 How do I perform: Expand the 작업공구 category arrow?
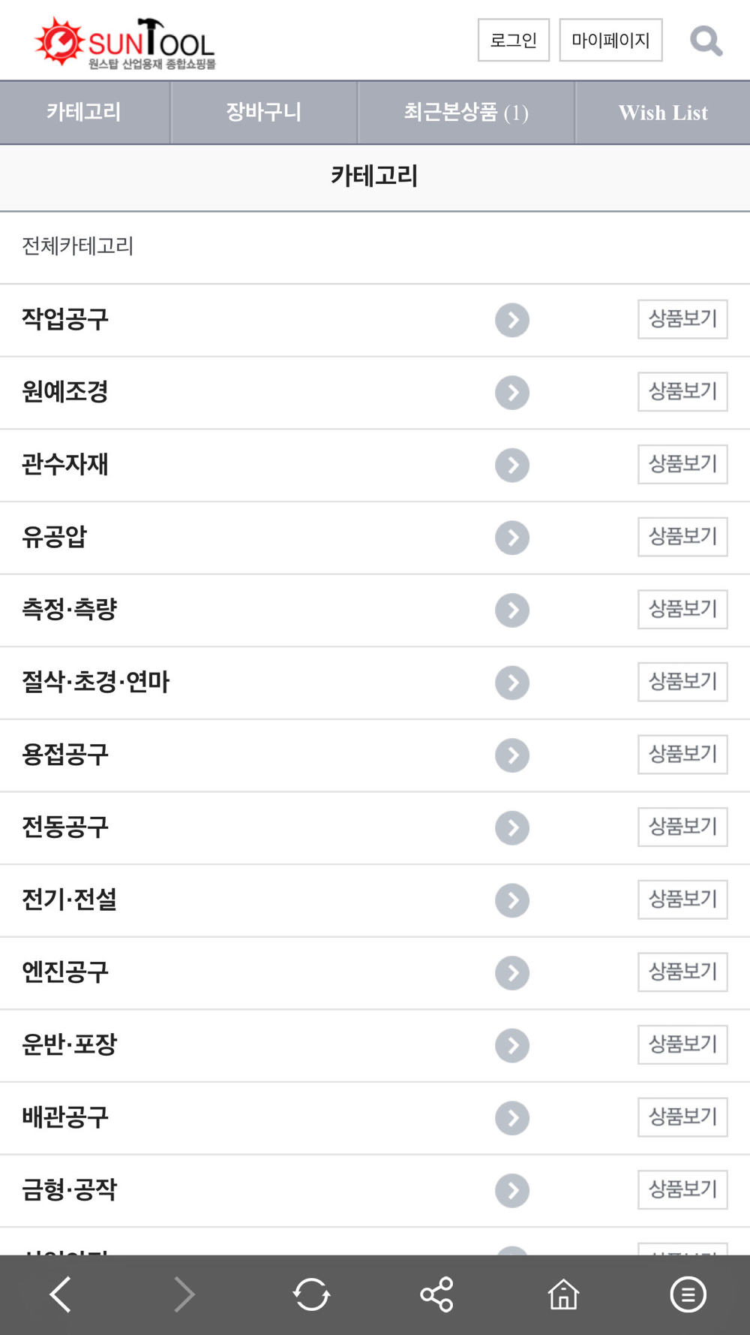[x=512, y=321]
